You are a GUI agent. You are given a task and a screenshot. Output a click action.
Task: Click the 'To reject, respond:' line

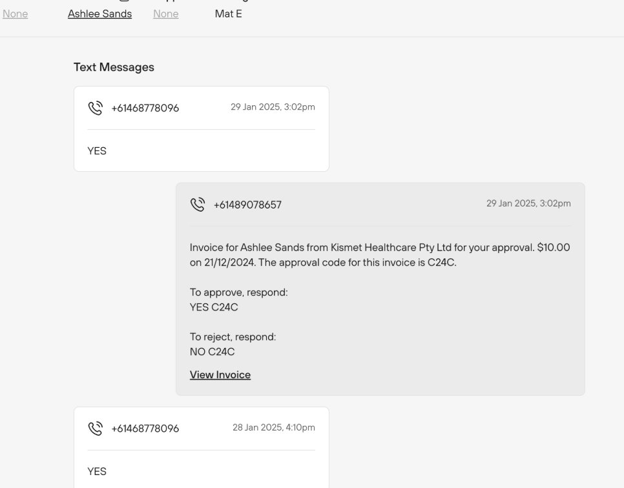[x=233, y=337]
